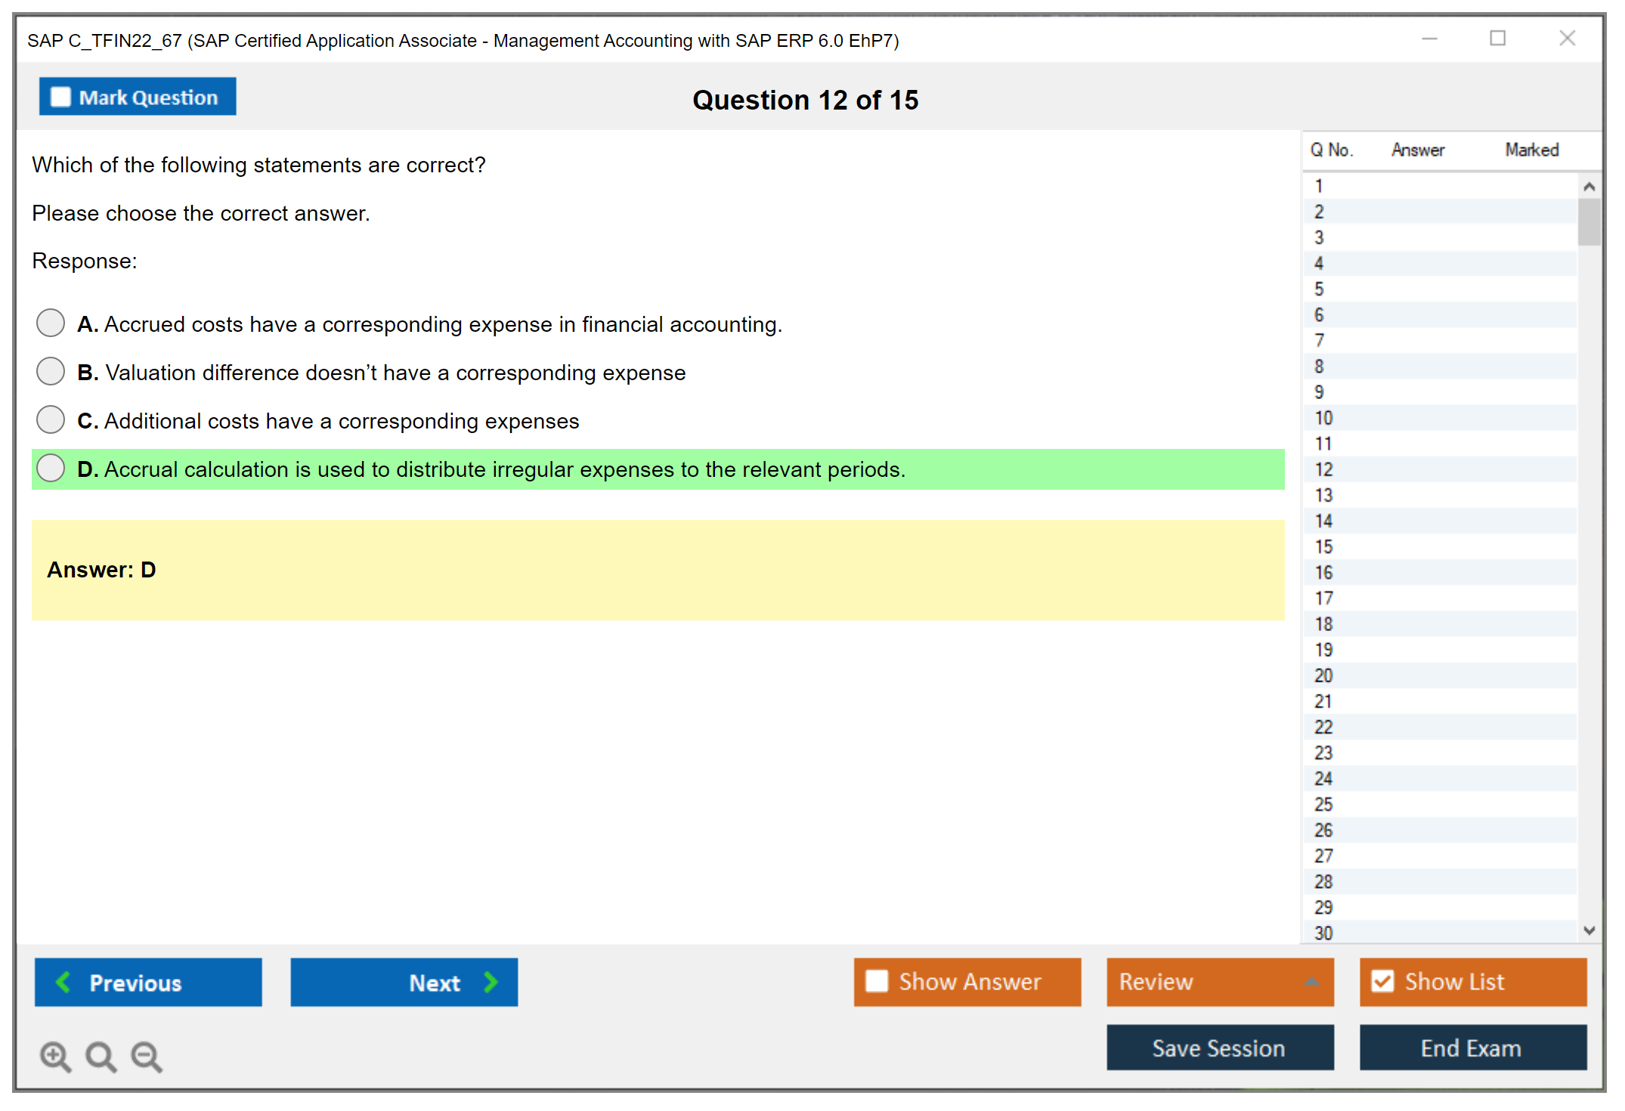Viewport: 1625px width, 1111px height.
Task: Toggle the Show Answer checkbox
Action: (x=877, y=981)
